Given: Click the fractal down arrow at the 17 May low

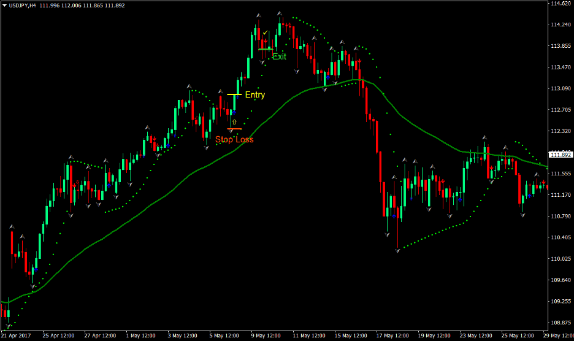Looking at the screenshot, I should [398, 251].
